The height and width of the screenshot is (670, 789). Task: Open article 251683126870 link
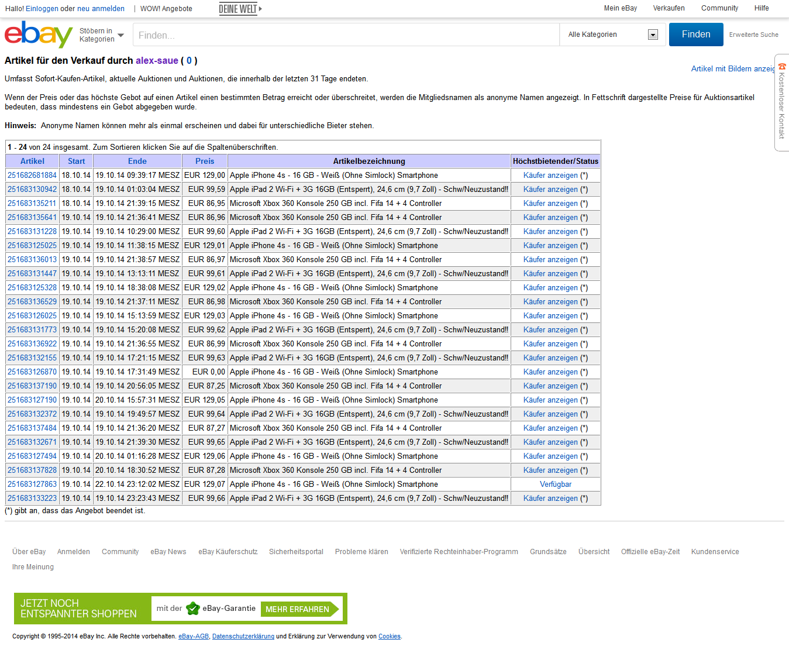point(32,372)
